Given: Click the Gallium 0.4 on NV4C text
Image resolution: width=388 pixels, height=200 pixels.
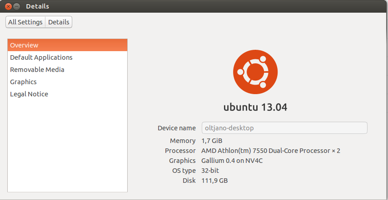Looking at the screenshot, I should (x=232, y=161).
